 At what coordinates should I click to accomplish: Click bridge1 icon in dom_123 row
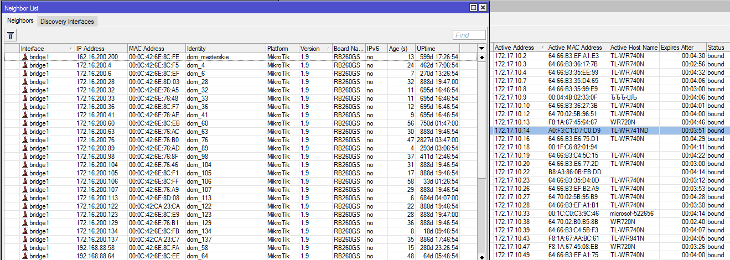[x=25, y=214]
